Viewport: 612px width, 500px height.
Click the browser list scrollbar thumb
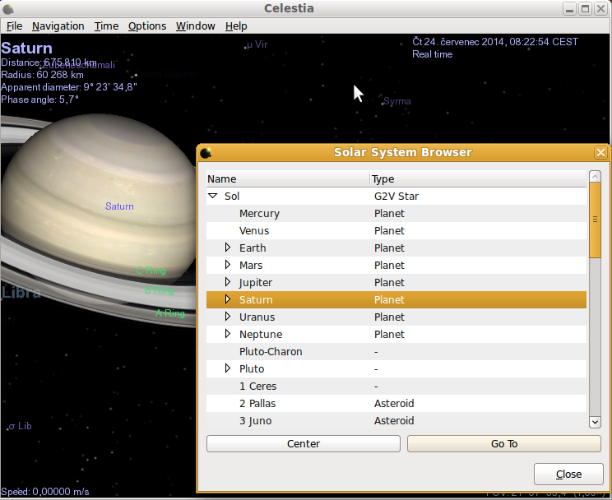[x=595, y=220]
